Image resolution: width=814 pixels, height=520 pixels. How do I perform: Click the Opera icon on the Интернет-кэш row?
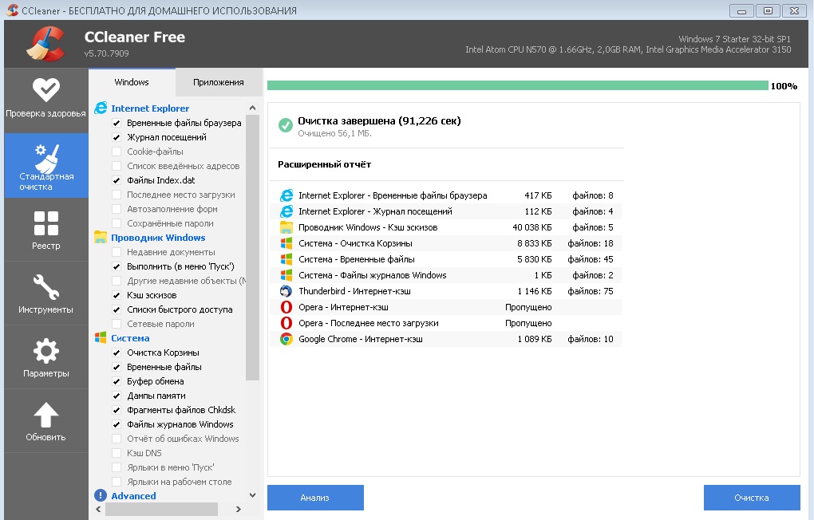[286, 307]
